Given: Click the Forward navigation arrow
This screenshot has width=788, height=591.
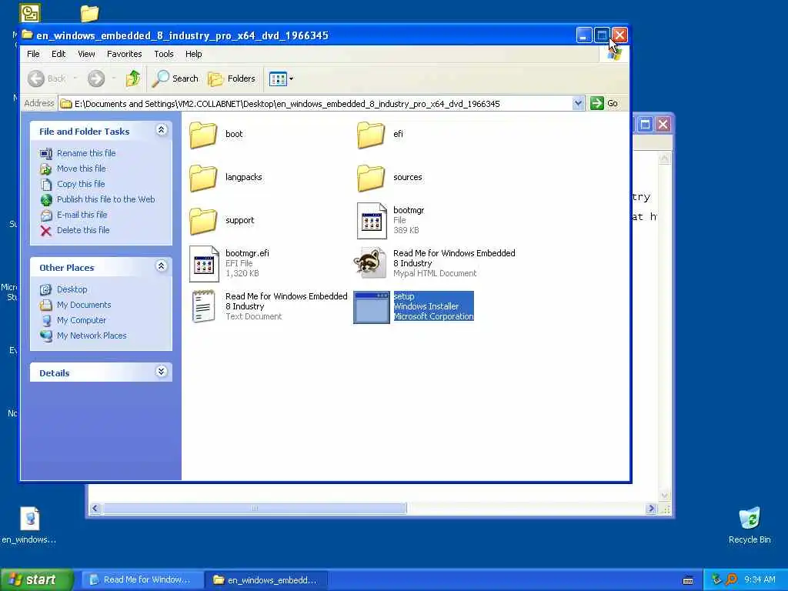Looking at the screenshot, I should click(96, 78).
